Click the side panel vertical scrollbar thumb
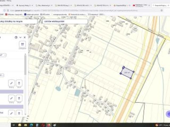The image size is (170, 127). [x=25, y=65]
